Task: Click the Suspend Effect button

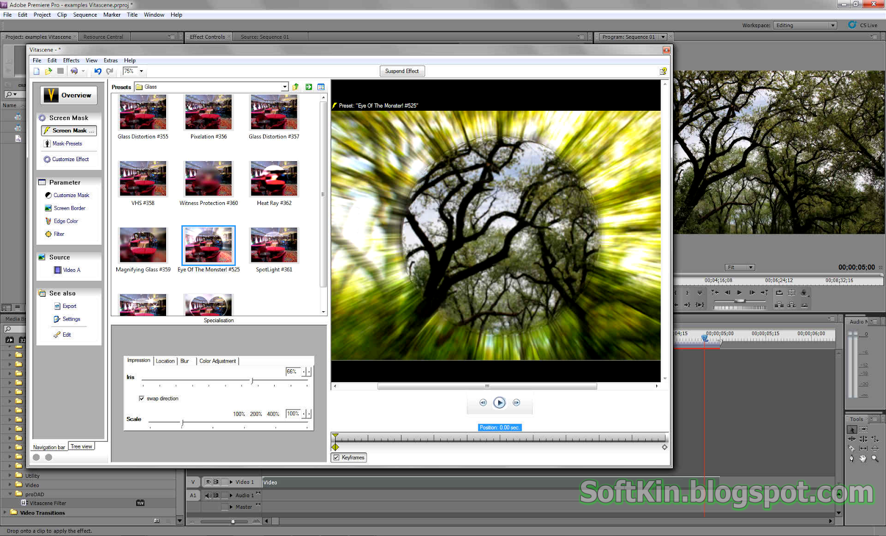Action: coord(402,71)
